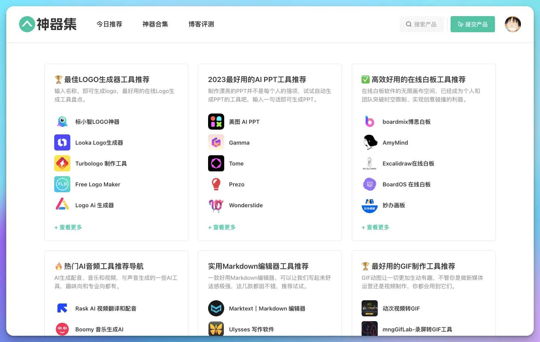Open the 神器合集 nav tab
The image size is (540, 342).
coord(155,24)
